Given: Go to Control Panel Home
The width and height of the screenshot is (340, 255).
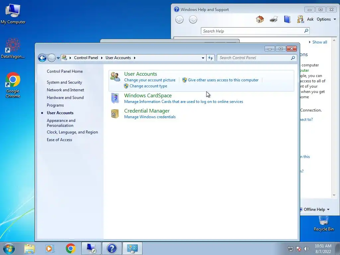Looking at the screenshot, I should pos(65,71).
